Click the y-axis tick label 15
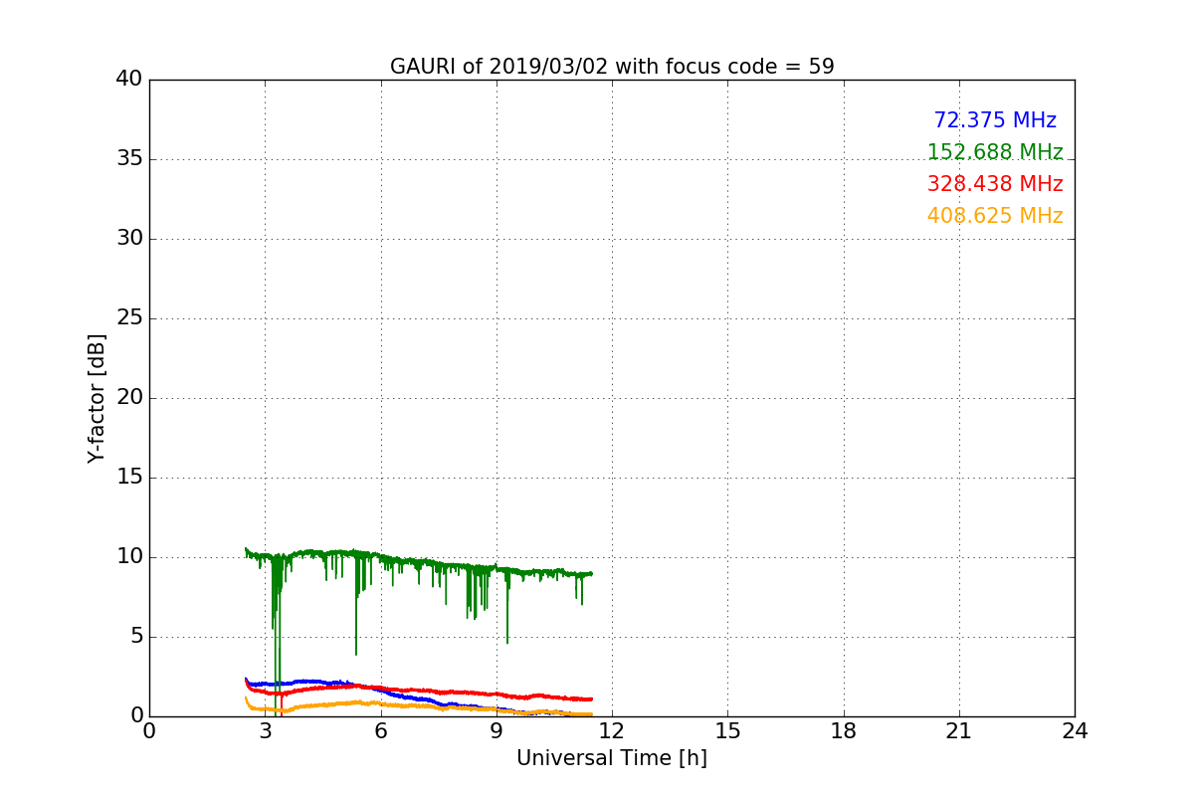 point(129,478)
